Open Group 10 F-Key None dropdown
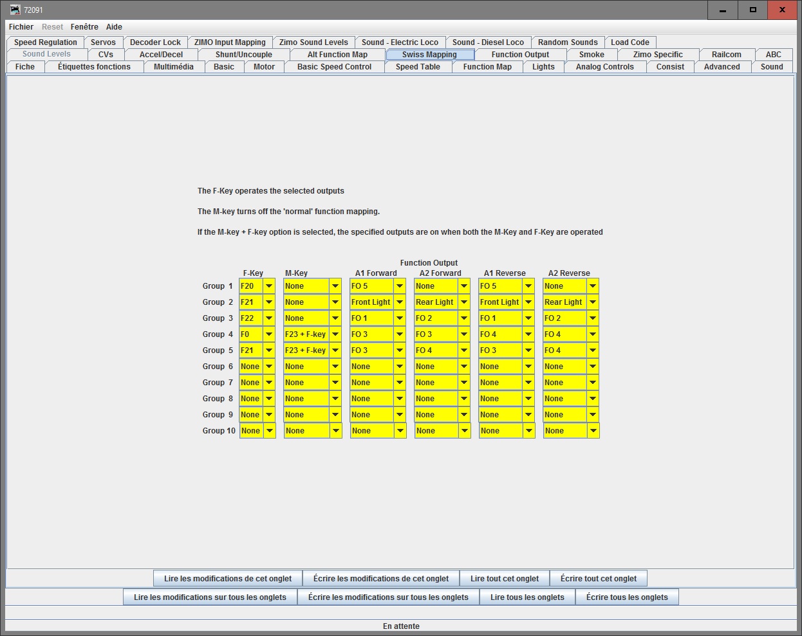 (257, 431)
